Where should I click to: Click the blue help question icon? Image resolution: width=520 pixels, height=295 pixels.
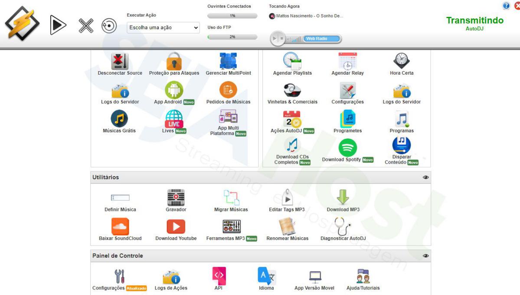tap(506, 6)
